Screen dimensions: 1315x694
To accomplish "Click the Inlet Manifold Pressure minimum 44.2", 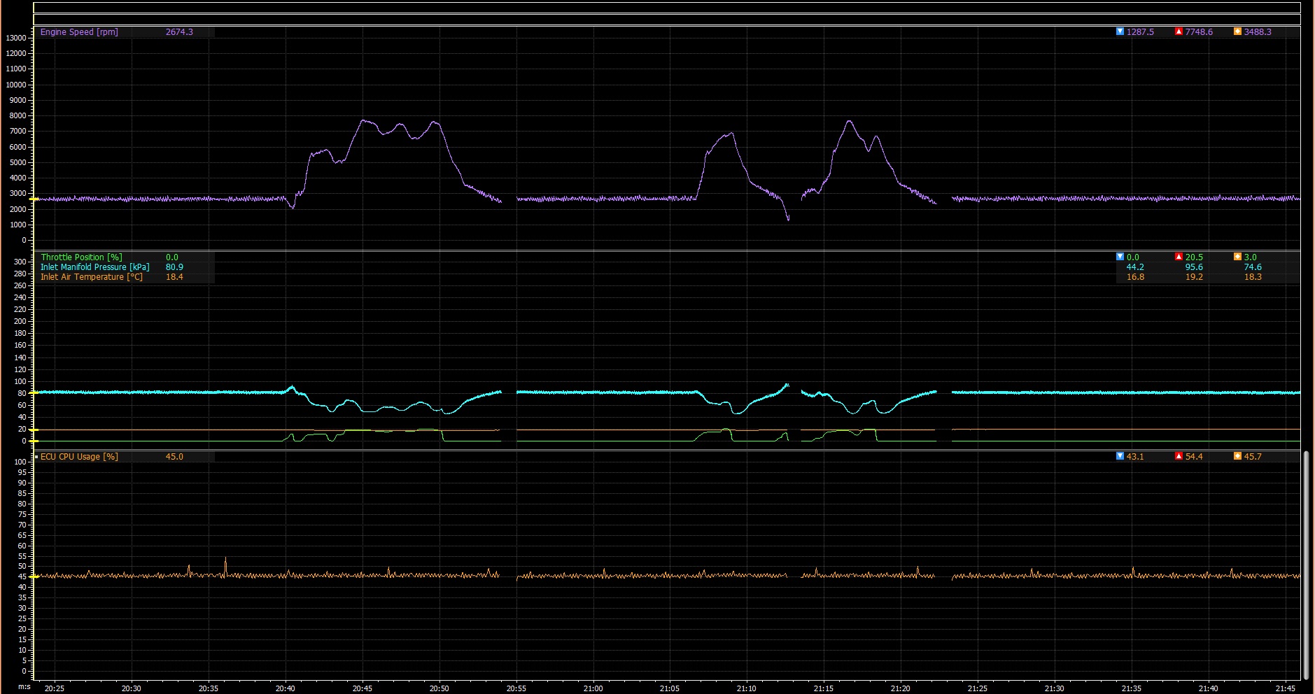I will click(x=1135, y=267).
